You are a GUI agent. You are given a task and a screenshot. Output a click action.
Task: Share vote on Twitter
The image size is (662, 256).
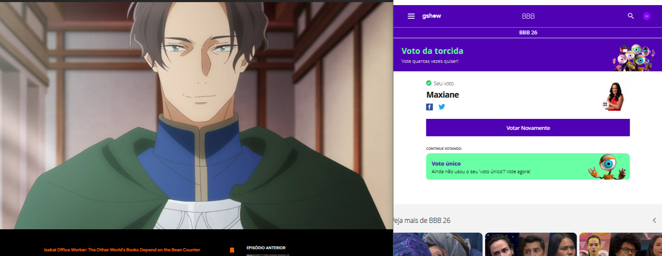(442, 107)
